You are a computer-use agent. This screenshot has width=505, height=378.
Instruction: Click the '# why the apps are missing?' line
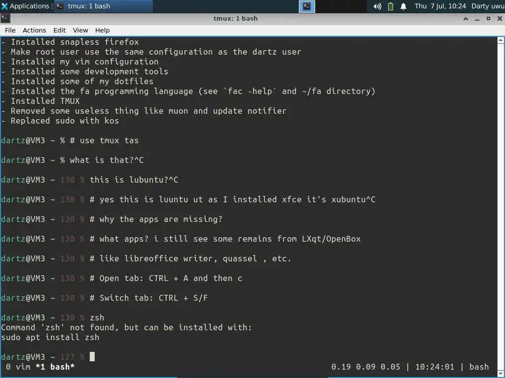point(156,219)
